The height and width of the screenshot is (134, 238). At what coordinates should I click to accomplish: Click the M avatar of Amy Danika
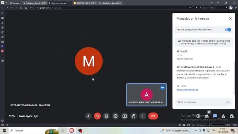tap(89, 61)
